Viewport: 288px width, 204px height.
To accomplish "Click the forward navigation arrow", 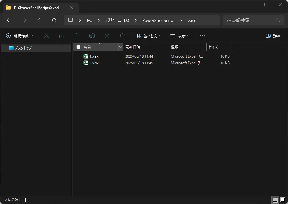I will pos(24,20).
